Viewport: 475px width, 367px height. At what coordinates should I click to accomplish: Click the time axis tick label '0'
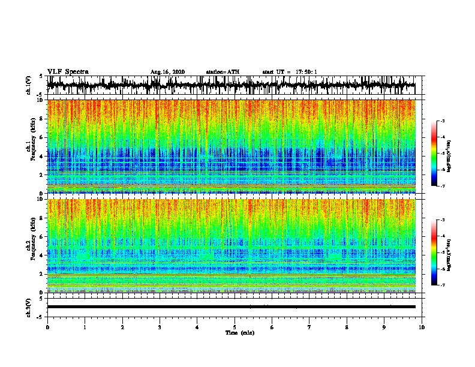click(x=47, y=327)
